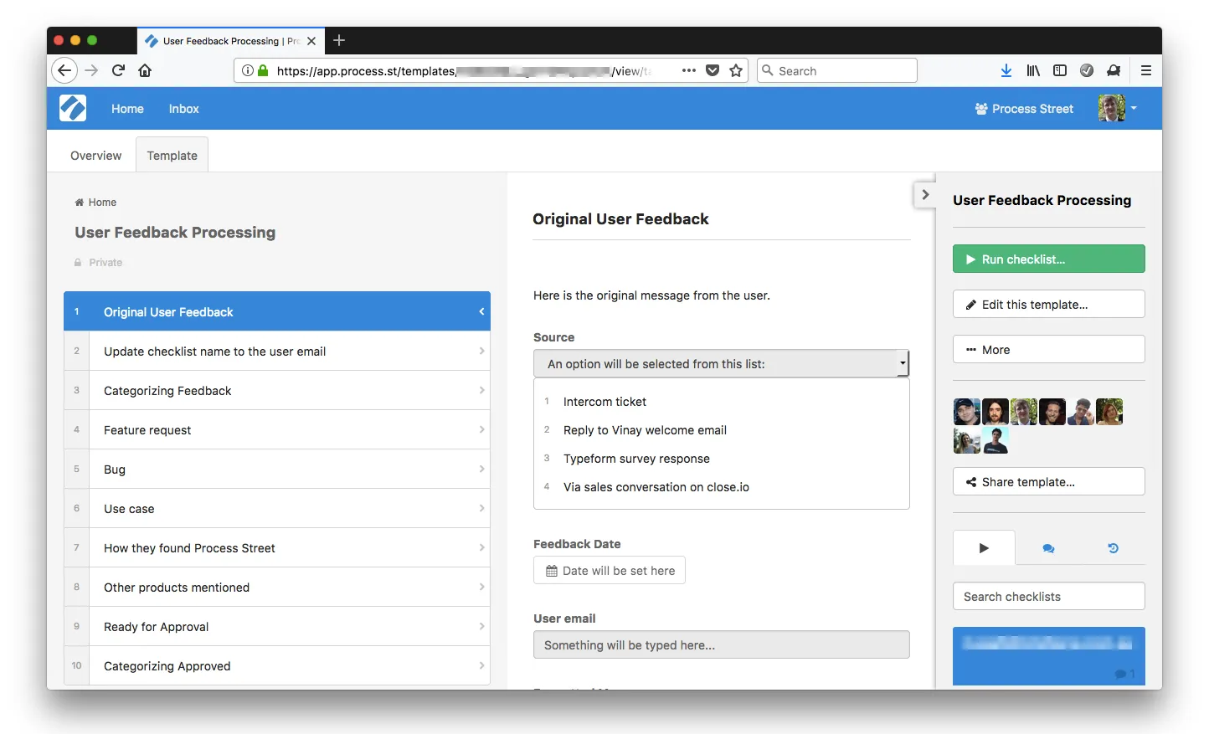Select Reply to Vinay welcome email option
This screenshot has height=734, width=1209.
(645, 430)
